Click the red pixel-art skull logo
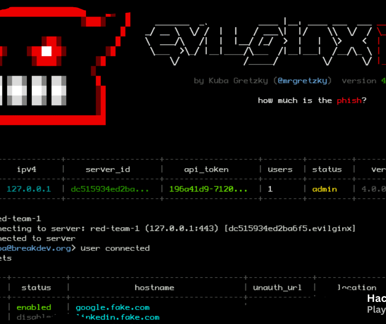The height and width of the screenshot is (324, 386). (x=65, y=66)
